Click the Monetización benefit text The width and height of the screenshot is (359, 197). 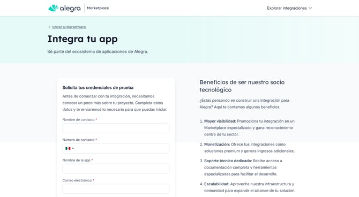tap(249, 148)
